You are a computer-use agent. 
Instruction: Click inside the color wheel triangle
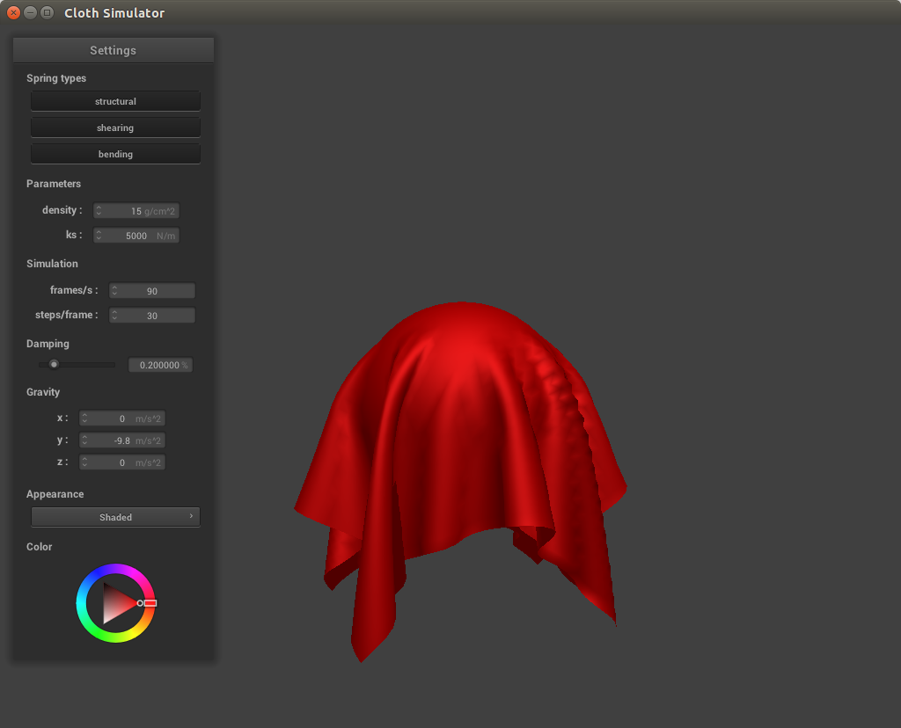coord(115,603)
